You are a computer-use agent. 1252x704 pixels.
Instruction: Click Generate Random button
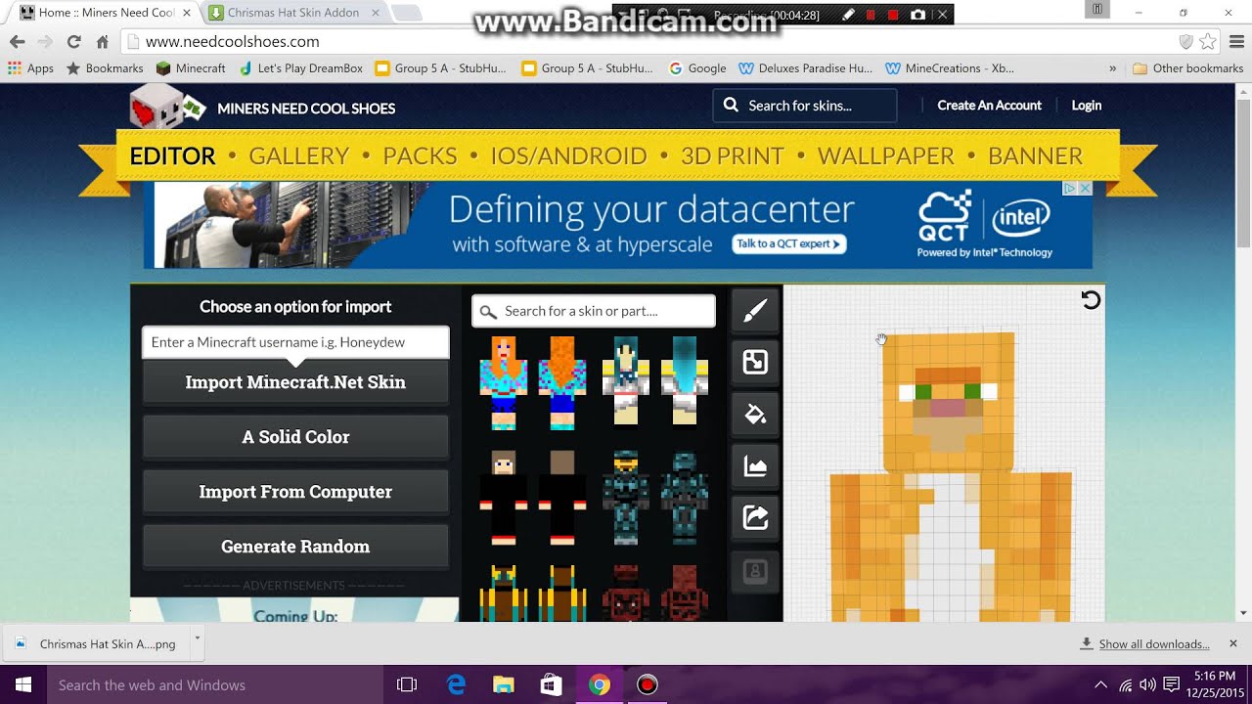point(295,547)
